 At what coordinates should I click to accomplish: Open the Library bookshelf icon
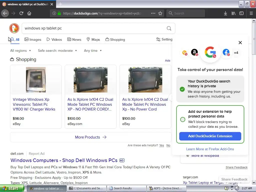(233, 13)
